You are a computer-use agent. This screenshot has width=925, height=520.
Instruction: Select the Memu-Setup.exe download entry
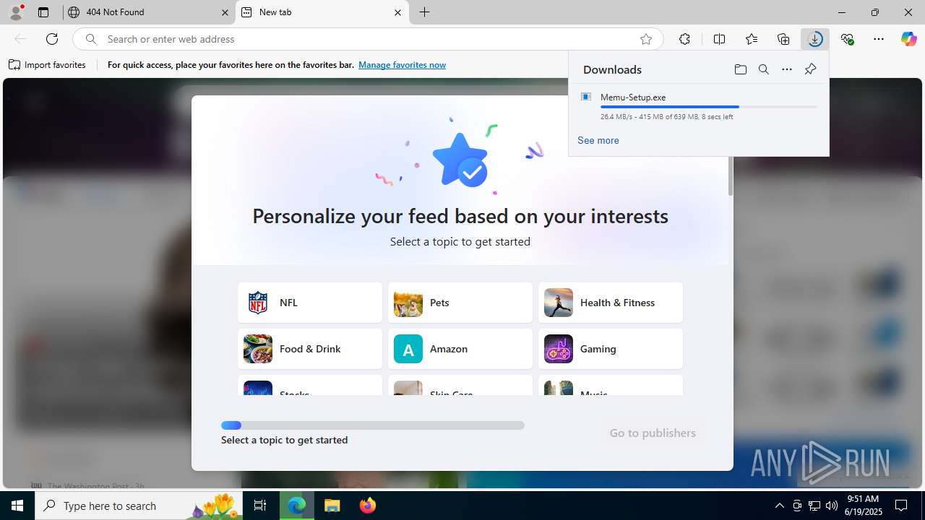pyautogui.click(x=699, y=106)
